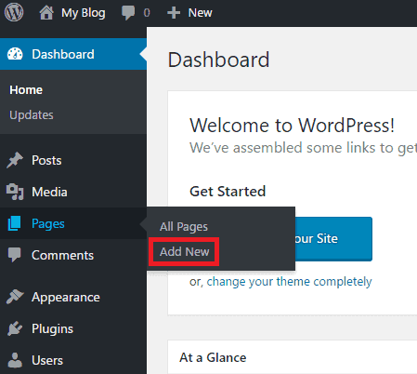The image size is (417, 374).
Task: Open the Updates submenu item
Action: [x=32, y=115]
